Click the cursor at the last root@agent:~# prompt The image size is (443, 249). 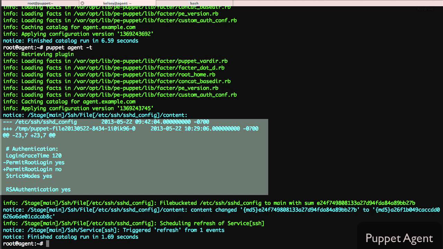[48, 243]
